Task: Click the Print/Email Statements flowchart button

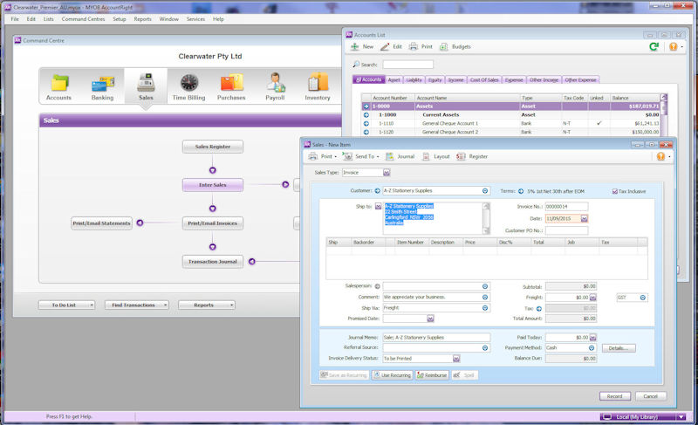Action: tap(101, 223)
